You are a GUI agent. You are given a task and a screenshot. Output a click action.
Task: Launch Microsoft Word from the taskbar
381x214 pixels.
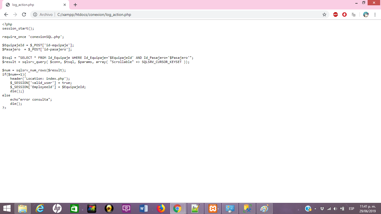[x=144, y=208]
